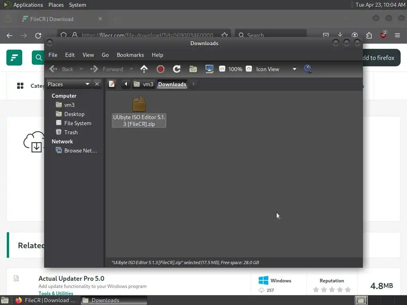Click the date and time clock

(x=380, y=5)
